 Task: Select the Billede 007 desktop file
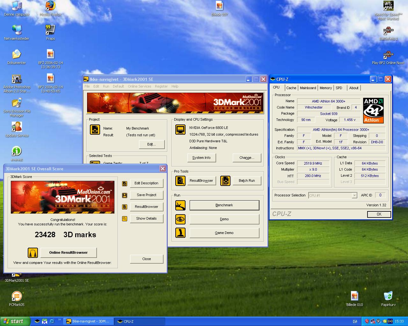pyautogui.click(x=219, y=9)
